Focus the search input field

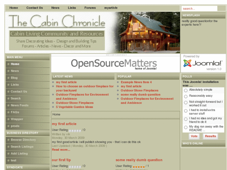click(x=199, y=8)
